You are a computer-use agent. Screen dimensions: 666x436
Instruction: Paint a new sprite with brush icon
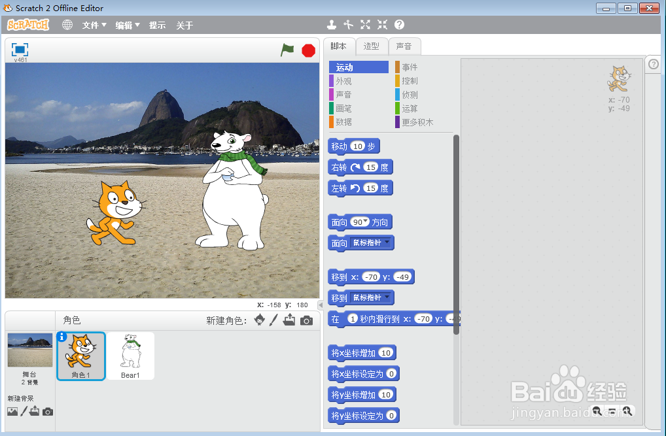tap(273, 320)
